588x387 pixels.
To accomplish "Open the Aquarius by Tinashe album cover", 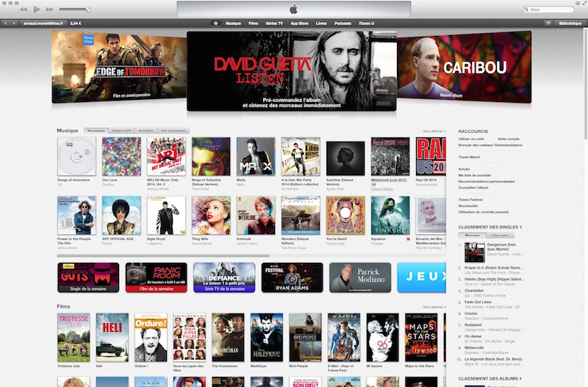I will coord(390,215).
